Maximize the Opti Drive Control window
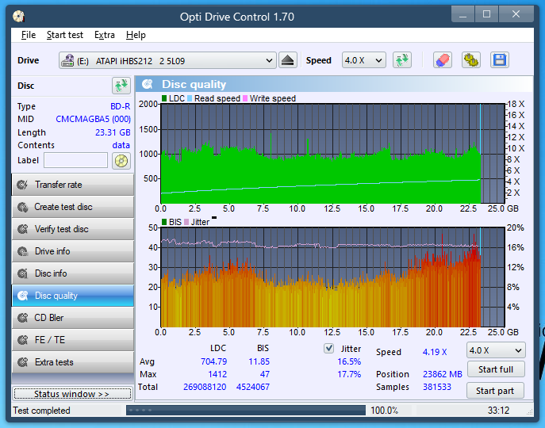 tap(486, 14)
